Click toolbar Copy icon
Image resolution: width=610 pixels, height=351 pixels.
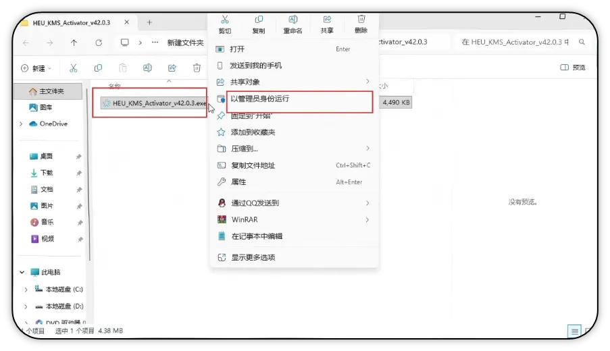pyautogui.click(x=98, y=68)
